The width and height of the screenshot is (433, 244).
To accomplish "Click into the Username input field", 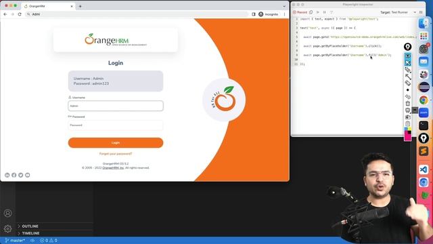I will click(116, 106).
